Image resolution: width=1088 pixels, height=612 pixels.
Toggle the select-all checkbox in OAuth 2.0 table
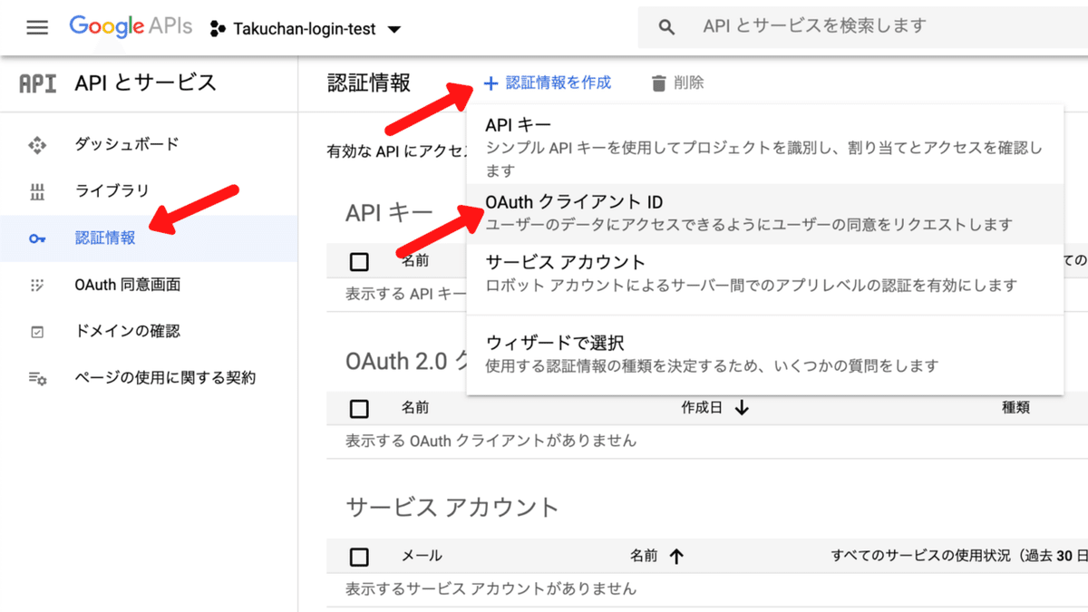pos(359,408)
